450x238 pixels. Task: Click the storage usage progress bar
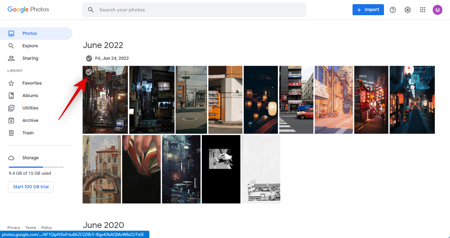pyautogui.click(x=36, y=167)
